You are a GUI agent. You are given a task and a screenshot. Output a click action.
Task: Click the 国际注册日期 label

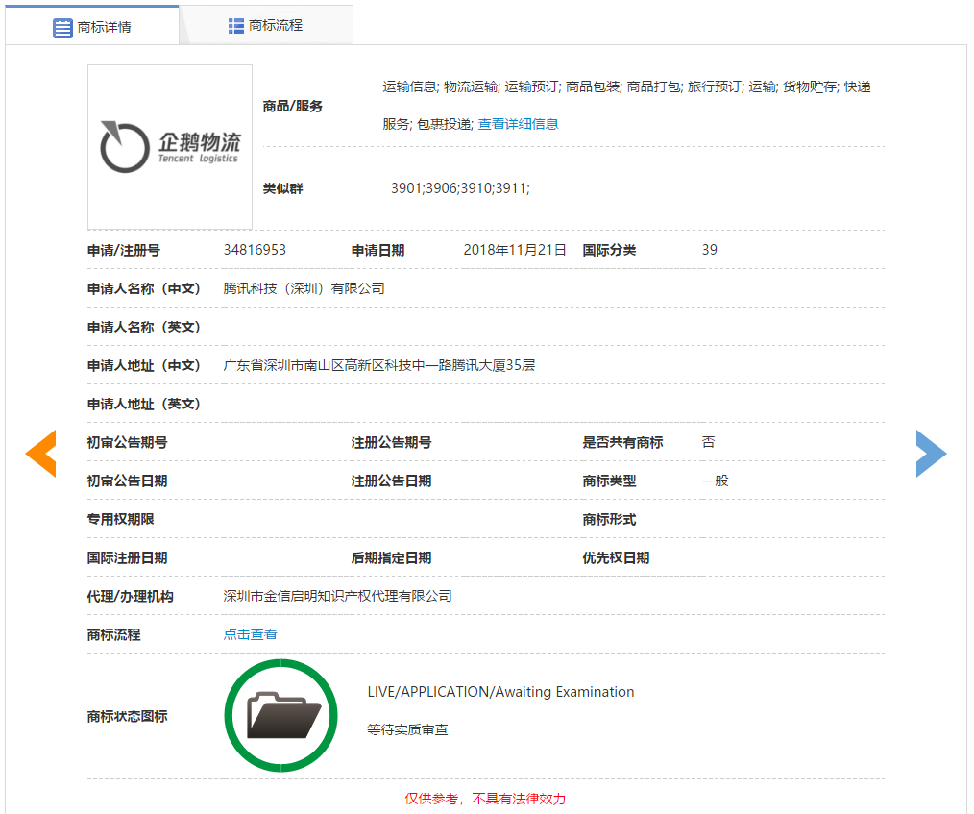tap(128, 558)
